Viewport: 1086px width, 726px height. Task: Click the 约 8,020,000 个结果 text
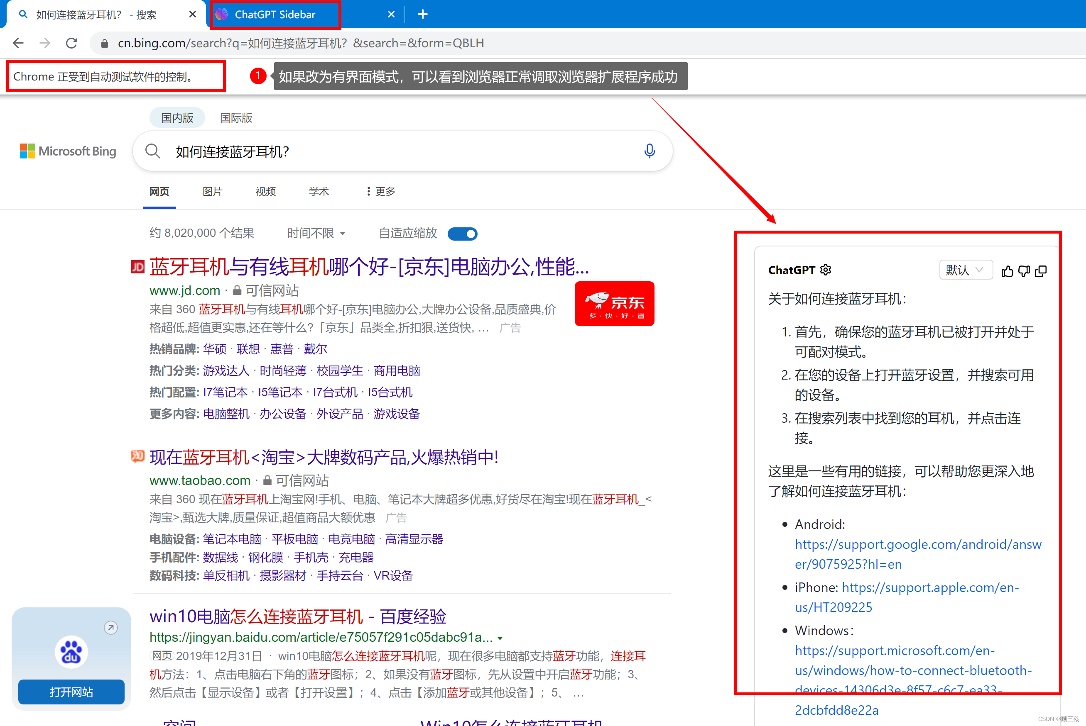pos(201,233)
